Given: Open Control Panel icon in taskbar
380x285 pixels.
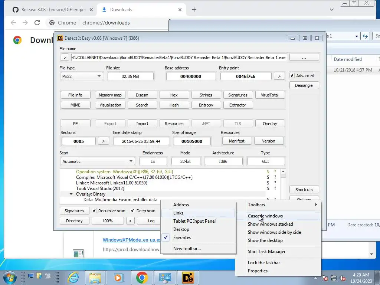Looking at the screenshot, I should (x=165, y=278).
